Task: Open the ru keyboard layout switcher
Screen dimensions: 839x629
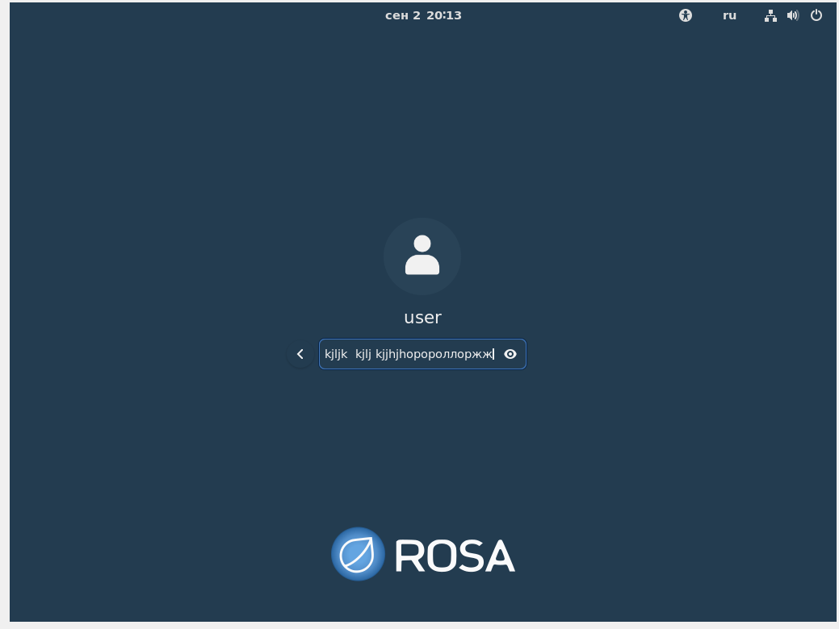Action: click(x=729, y=15)
